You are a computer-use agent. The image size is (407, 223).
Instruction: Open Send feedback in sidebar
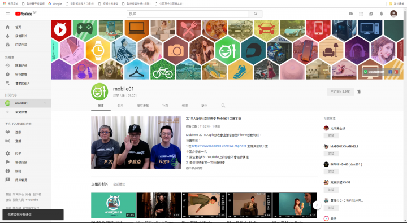point(25,180)
